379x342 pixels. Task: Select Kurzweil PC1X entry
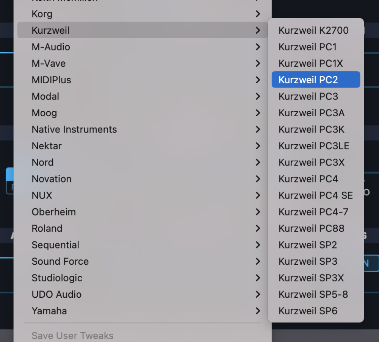point(310,63)
